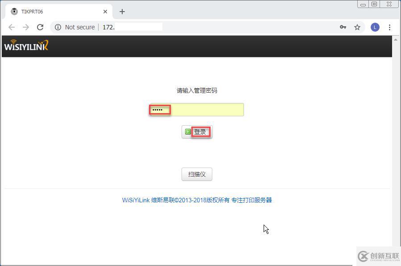Click inside the admin password field
The image size is (401, 266).
point(196,109)
